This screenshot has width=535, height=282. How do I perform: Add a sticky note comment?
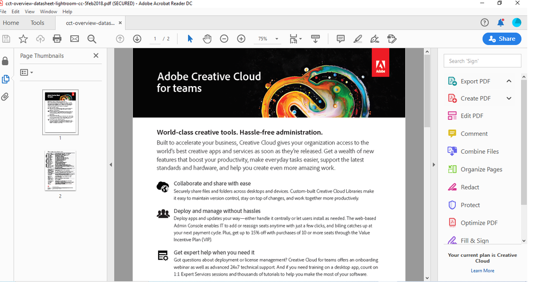[x=340, y=39]
